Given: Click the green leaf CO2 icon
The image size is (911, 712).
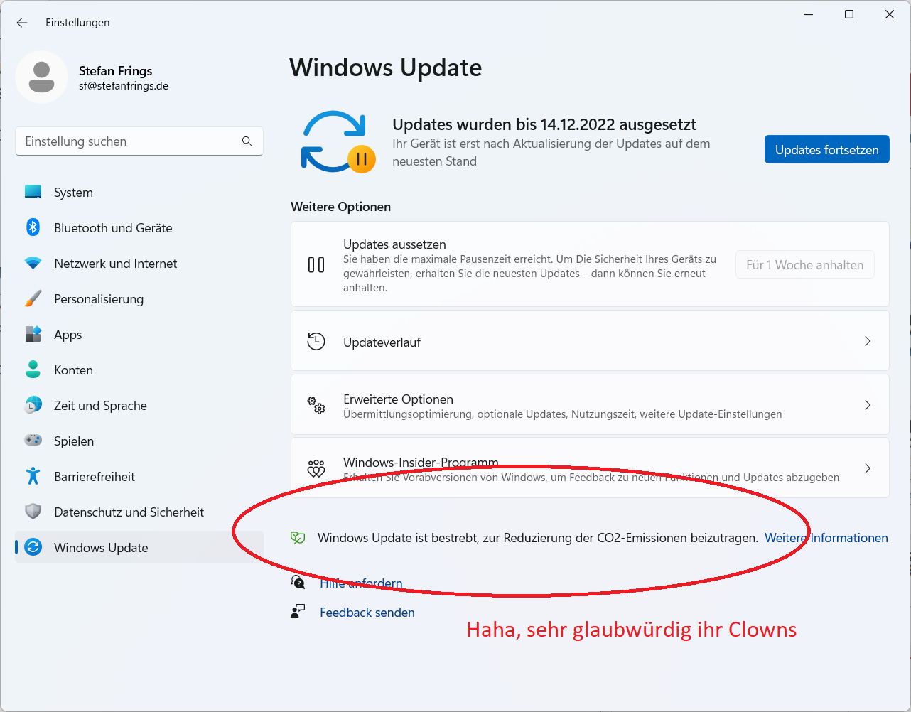Looking at the screenshot, I should pos(298,538).
